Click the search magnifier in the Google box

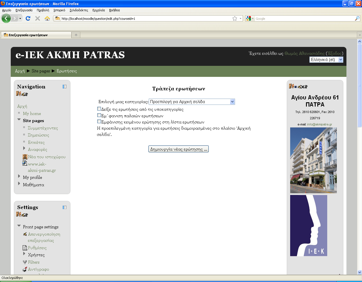[x=357, y=18]
